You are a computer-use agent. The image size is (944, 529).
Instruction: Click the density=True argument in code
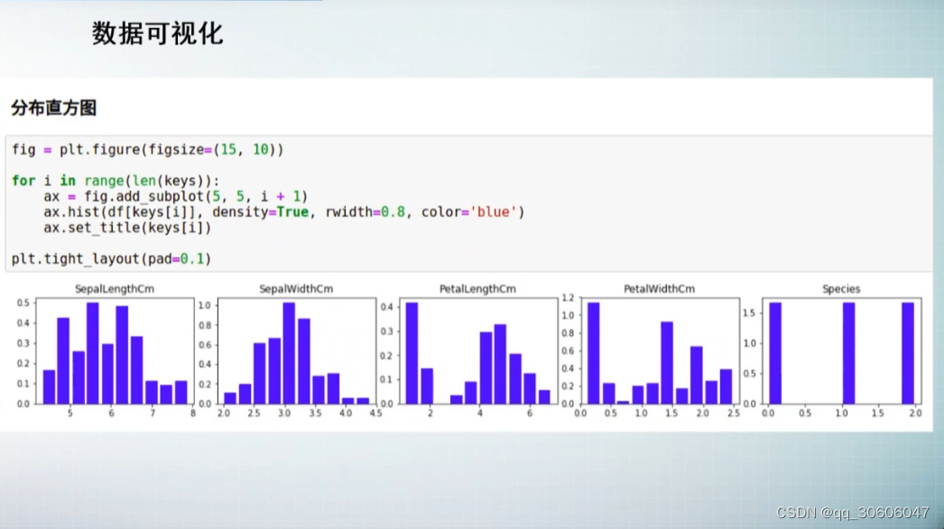[x=260, y=212]
